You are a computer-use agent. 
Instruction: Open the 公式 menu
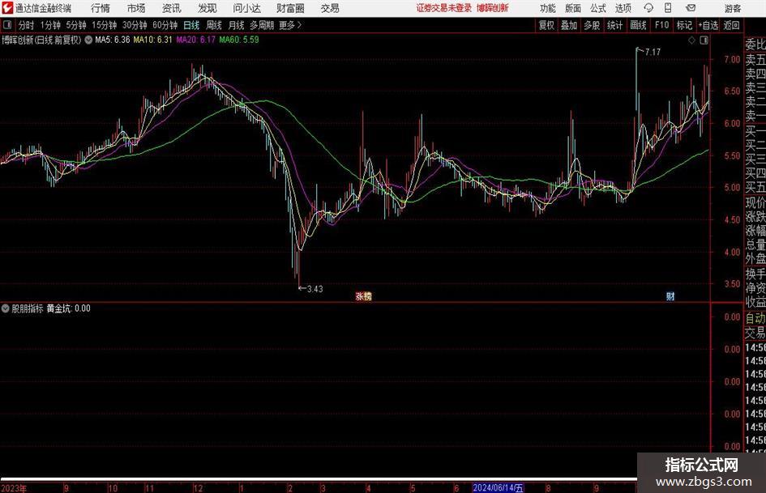[x=598, y=8]
